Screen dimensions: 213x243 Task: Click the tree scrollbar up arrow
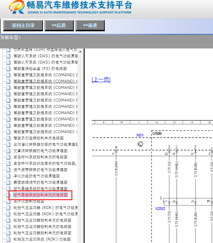pyautogui.click(x=80, y=52)
